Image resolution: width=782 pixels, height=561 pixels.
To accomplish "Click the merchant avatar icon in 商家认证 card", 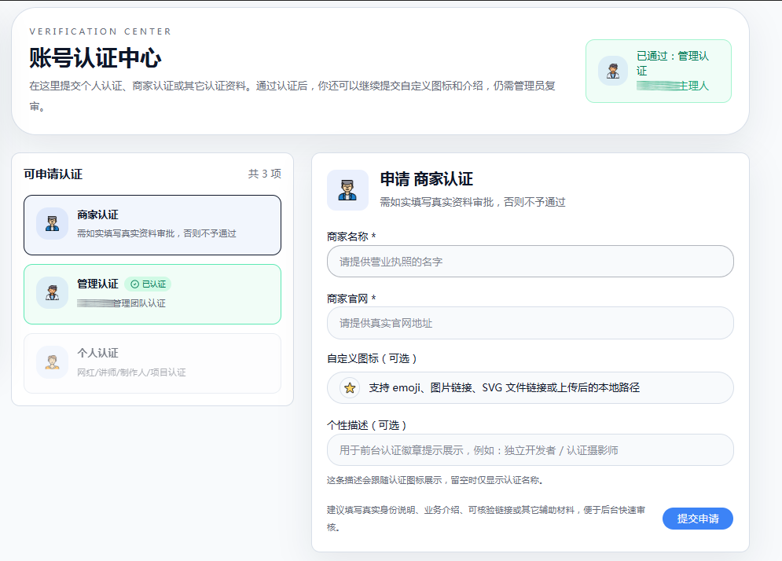I will (53, 223).
